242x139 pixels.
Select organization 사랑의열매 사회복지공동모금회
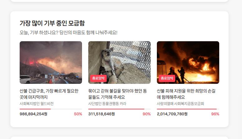181,103
